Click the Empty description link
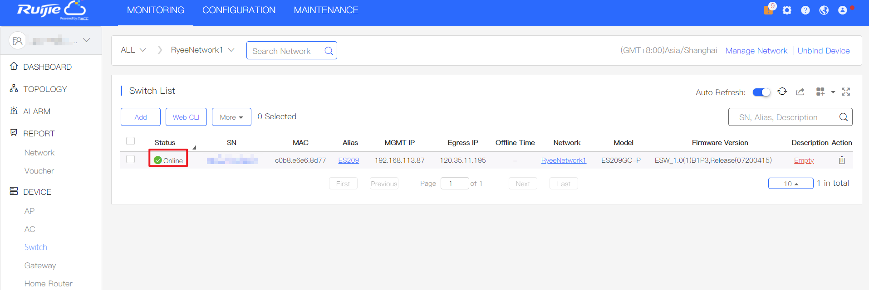Screen dimensions: 869x290 [804, 160]
